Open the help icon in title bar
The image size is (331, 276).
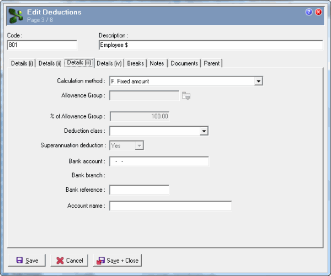click(308, 12)
